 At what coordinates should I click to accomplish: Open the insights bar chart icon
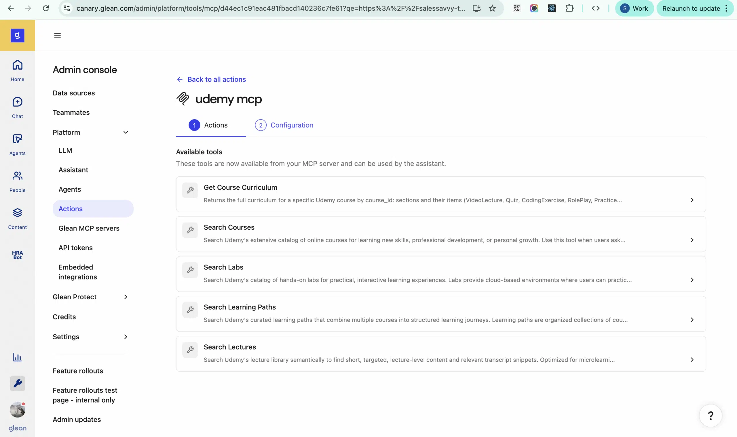17,357
